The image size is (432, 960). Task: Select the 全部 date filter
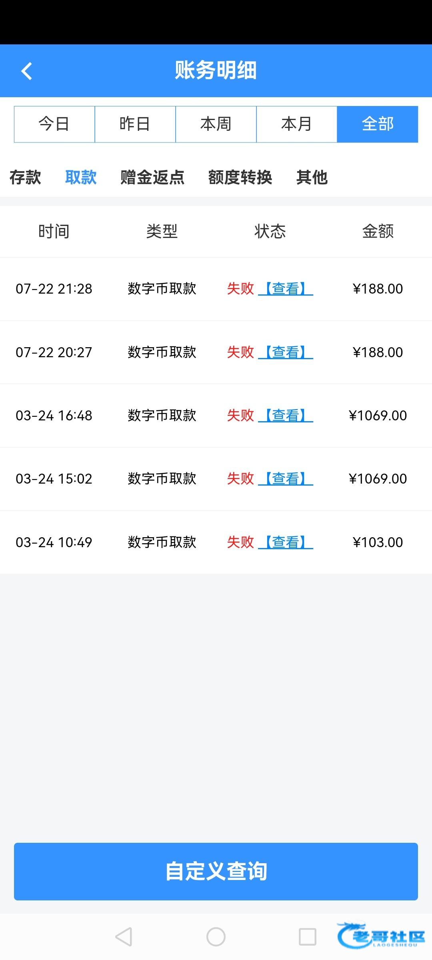pyautogui.click(x=378, y=124)
